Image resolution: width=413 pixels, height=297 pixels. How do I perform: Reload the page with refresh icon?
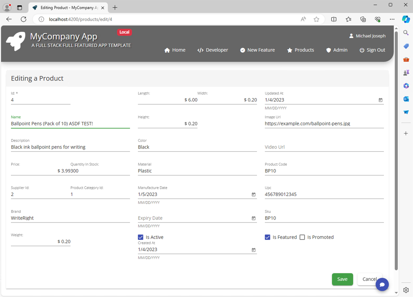point(23,19)
